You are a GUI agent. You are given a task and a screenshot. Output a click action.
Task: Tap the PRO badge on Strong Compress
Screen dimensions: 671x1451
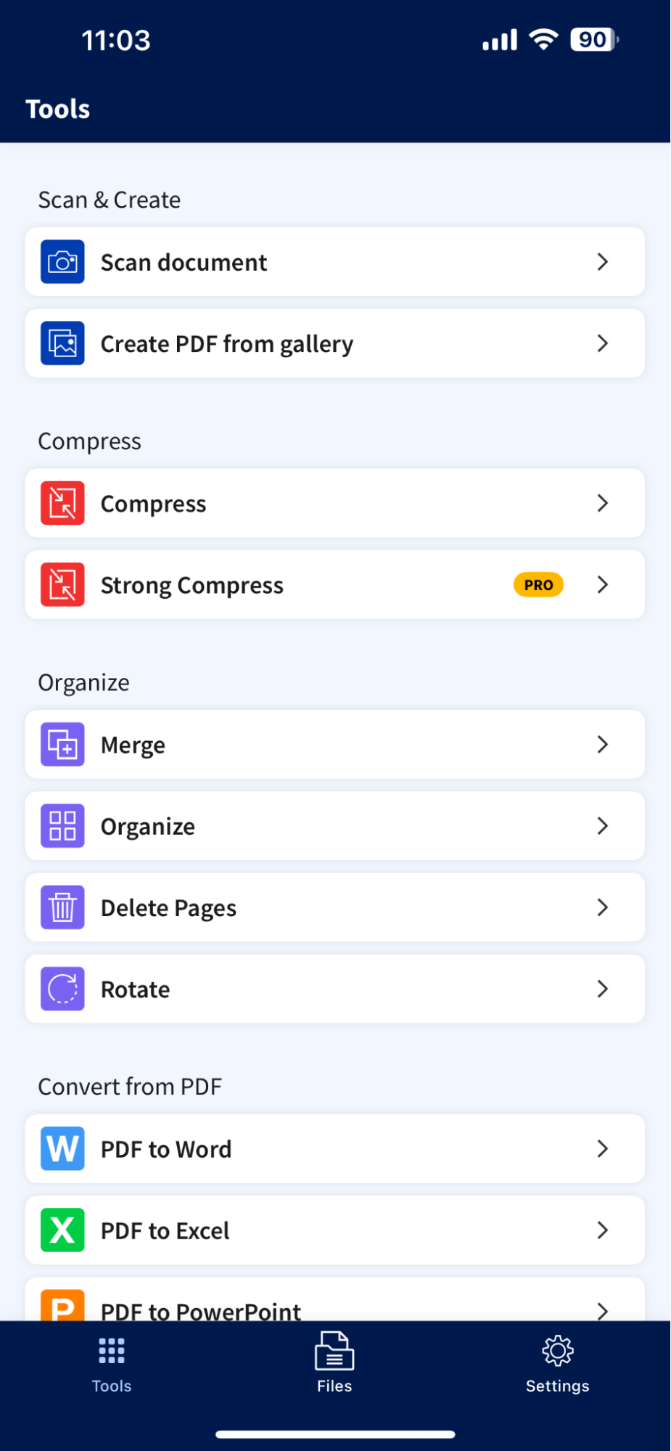pyautogui.click(x=538, y=584)
